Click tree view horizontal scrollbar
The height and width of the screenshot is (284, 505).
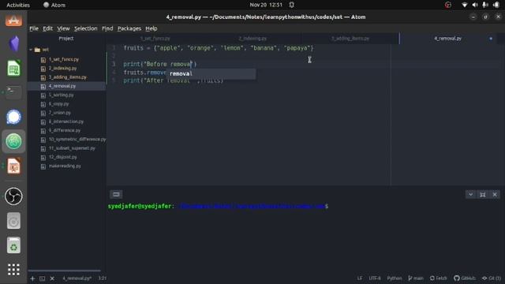65,271
